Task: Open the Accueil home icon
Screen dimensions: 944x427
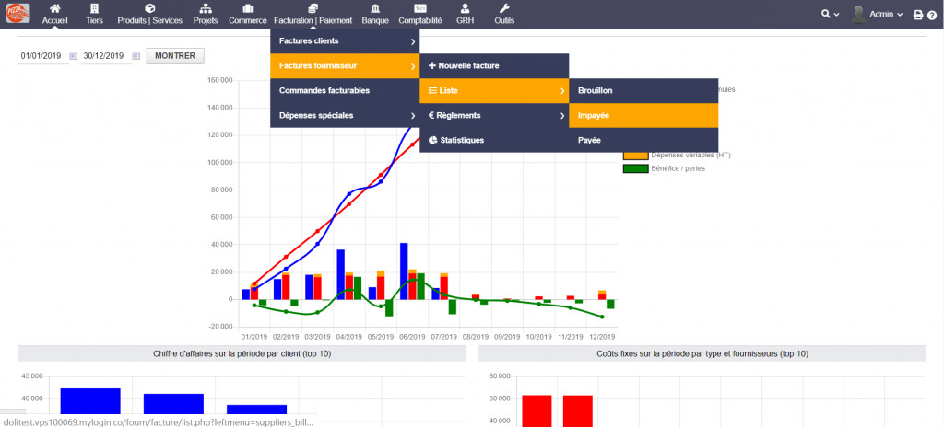Action: coord(54,8)
